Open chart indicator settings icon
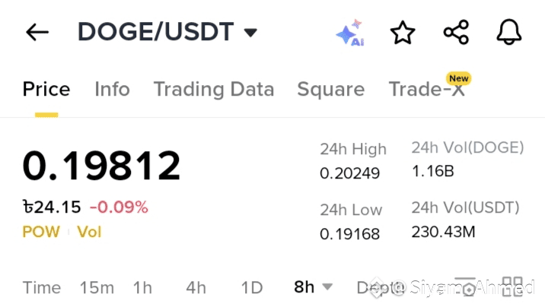 (x=465, y=286)
